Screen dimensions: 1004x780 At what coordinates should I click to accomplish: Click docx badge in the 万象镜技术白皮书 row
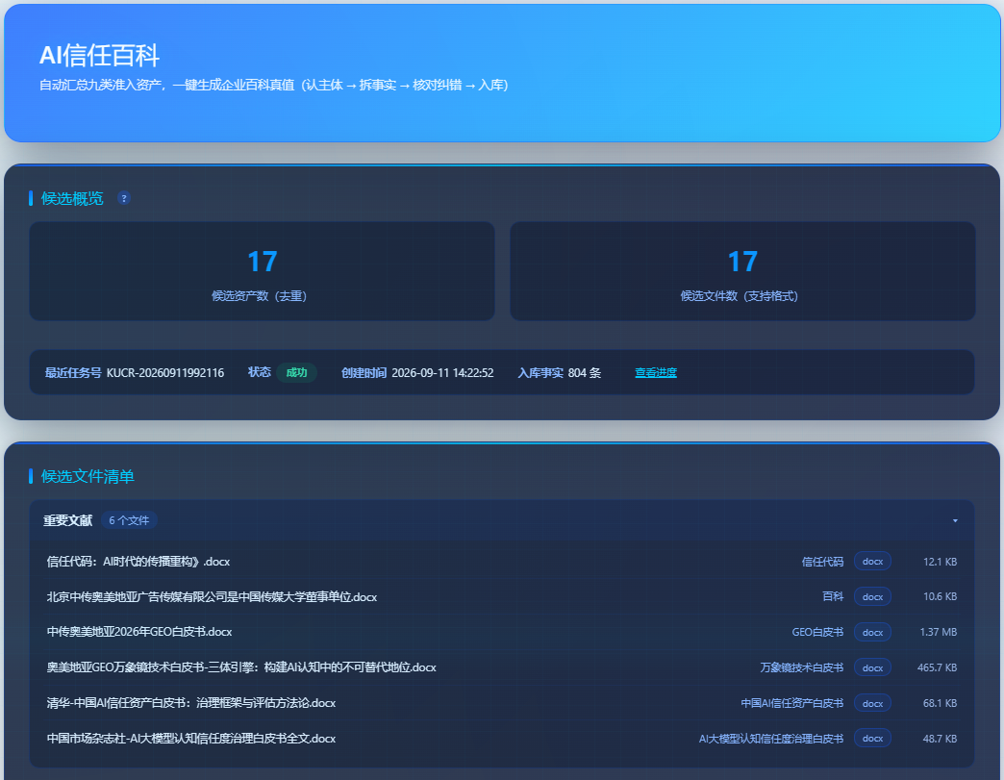coord(873,667)
